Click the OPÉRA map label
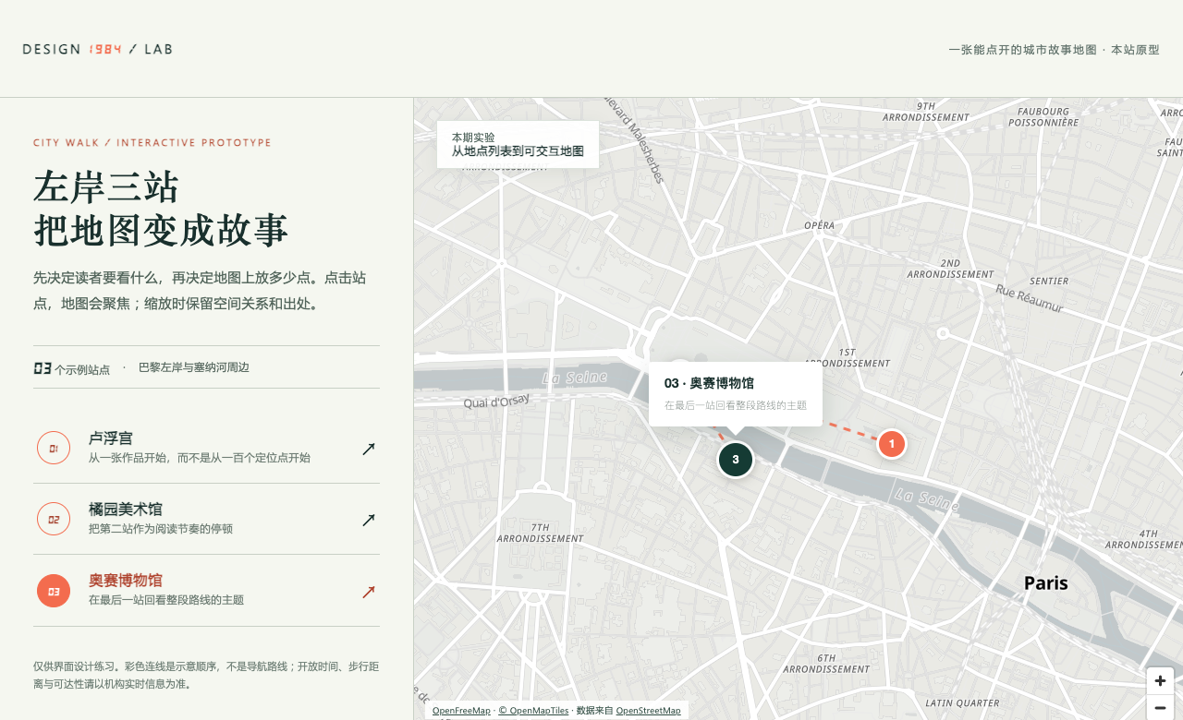 [x=820, y=225]
